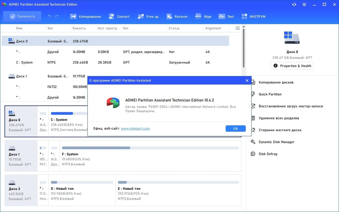
Task: Open the www.diskpart.com link
Action: [x=135, y=128]
